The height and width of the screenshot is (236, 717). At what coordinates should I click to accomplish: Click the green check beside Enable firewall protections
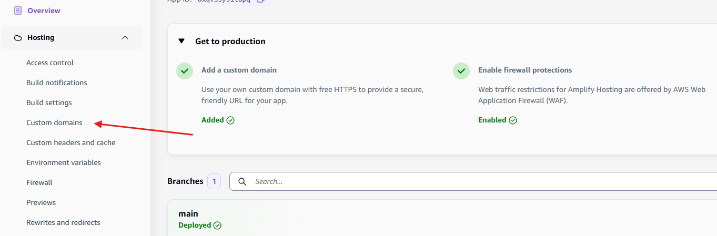(461, 70)
